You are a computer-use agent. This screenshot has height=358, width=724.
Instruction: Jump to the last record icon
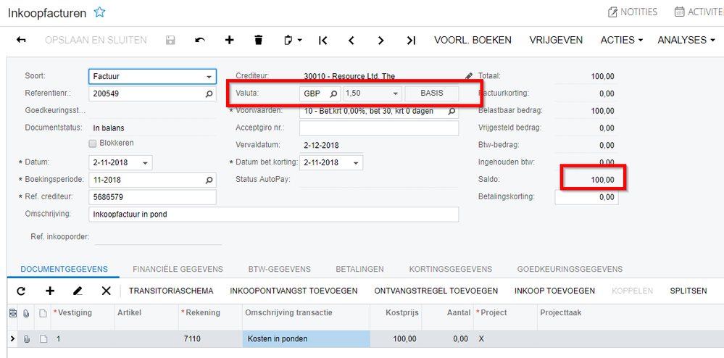[411, 40]
